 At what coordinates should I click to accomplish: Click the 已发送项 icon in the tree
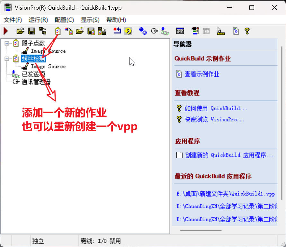point(15,74)
